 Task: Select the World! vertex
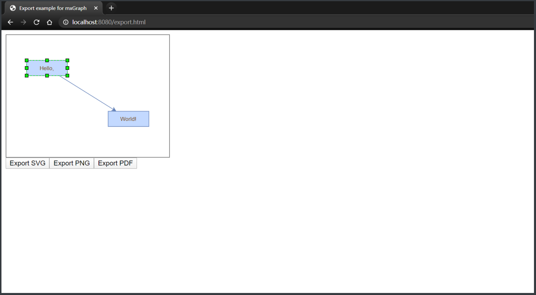pos(128,119)
